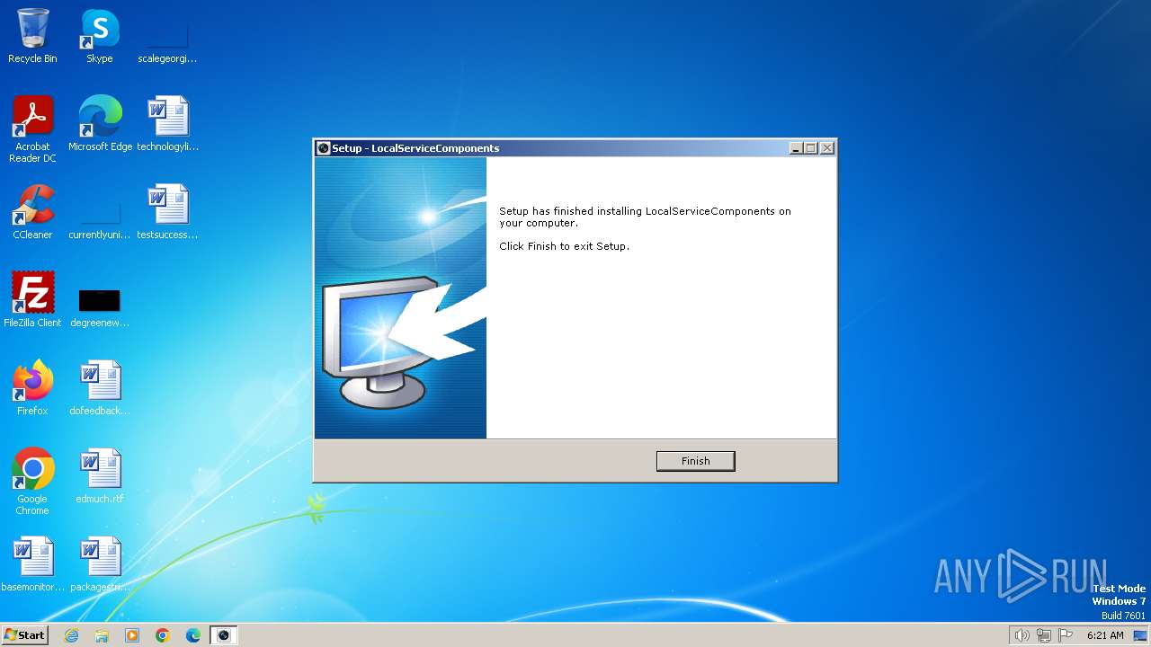Open the Windows Start menu

(24, 634)
